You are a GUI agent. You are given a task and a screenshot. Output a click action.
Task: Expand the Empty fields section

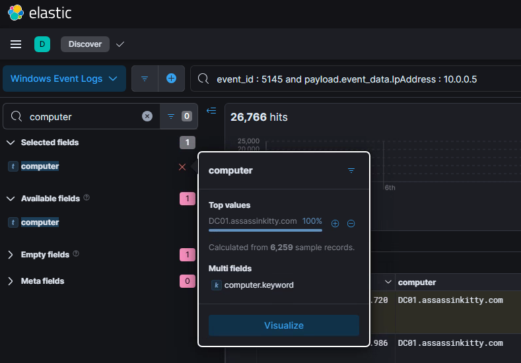click(x=11, y=255)
